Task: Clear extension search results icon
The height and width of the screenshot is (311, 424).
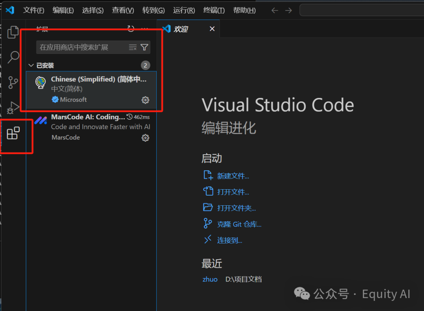Action: coord(133,48)
